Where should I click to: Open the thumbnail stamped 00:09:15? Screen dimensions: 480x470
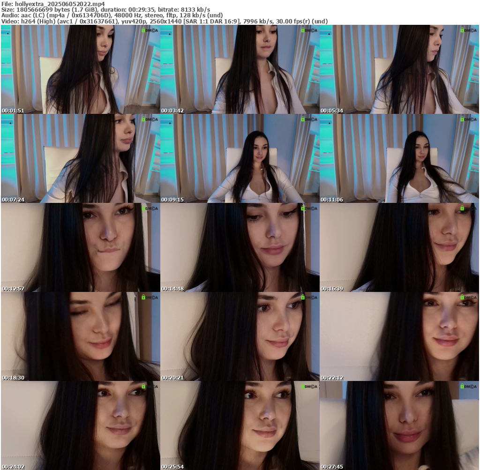coord(240,158)
